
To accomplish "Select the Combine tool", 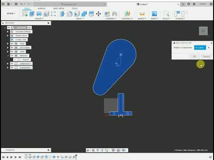I will click(84, 14).
